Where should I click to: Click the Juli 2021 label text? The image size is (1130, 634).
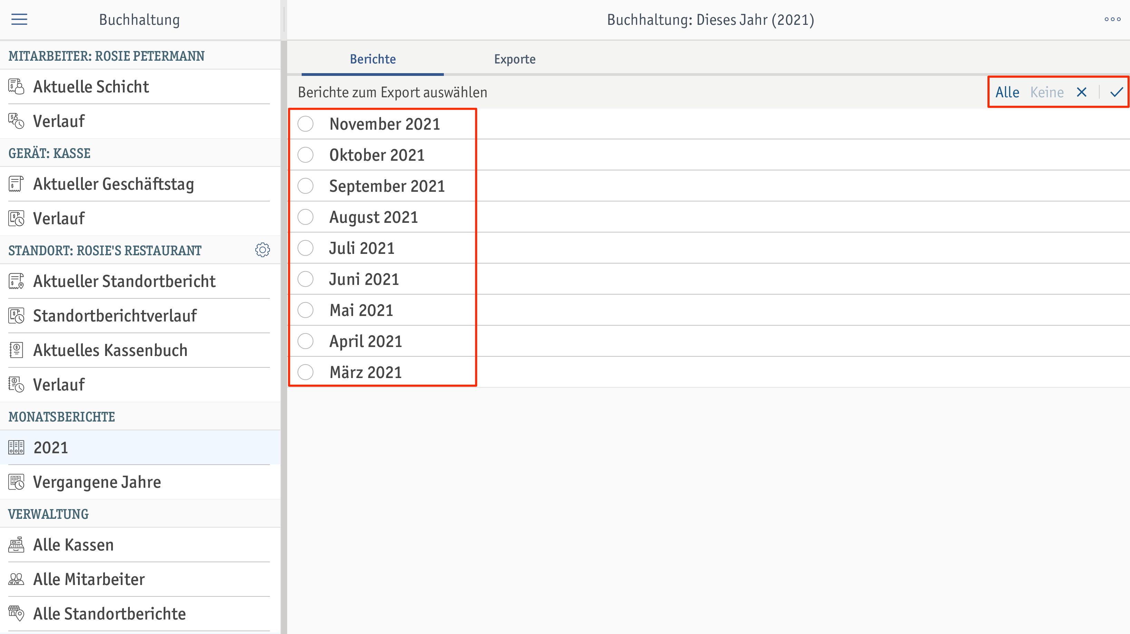tap(362, 248)
